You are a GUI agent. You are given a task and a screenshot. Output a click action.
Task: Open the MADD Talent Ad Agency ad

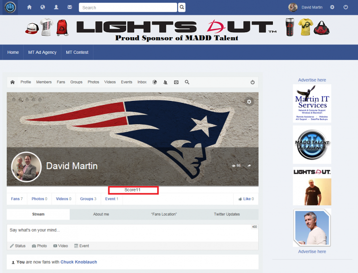[312, 144]
